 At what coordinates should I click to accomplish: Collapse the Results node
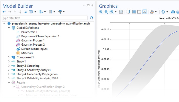click(x=9, y=83)
